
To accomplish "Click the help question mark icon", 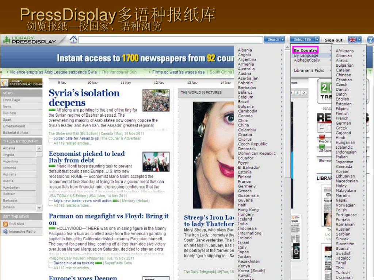I will tap(370, 40).
